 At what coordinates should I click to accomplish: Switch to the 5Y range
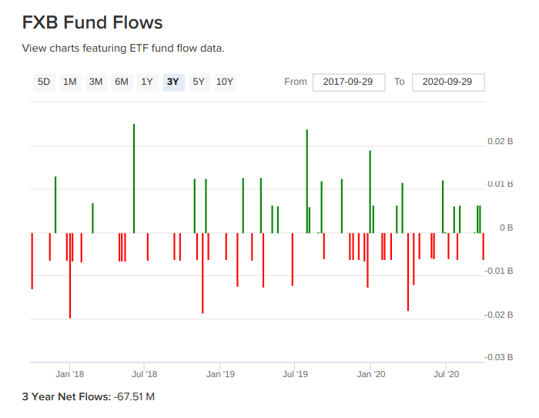(x=199, y=82)
